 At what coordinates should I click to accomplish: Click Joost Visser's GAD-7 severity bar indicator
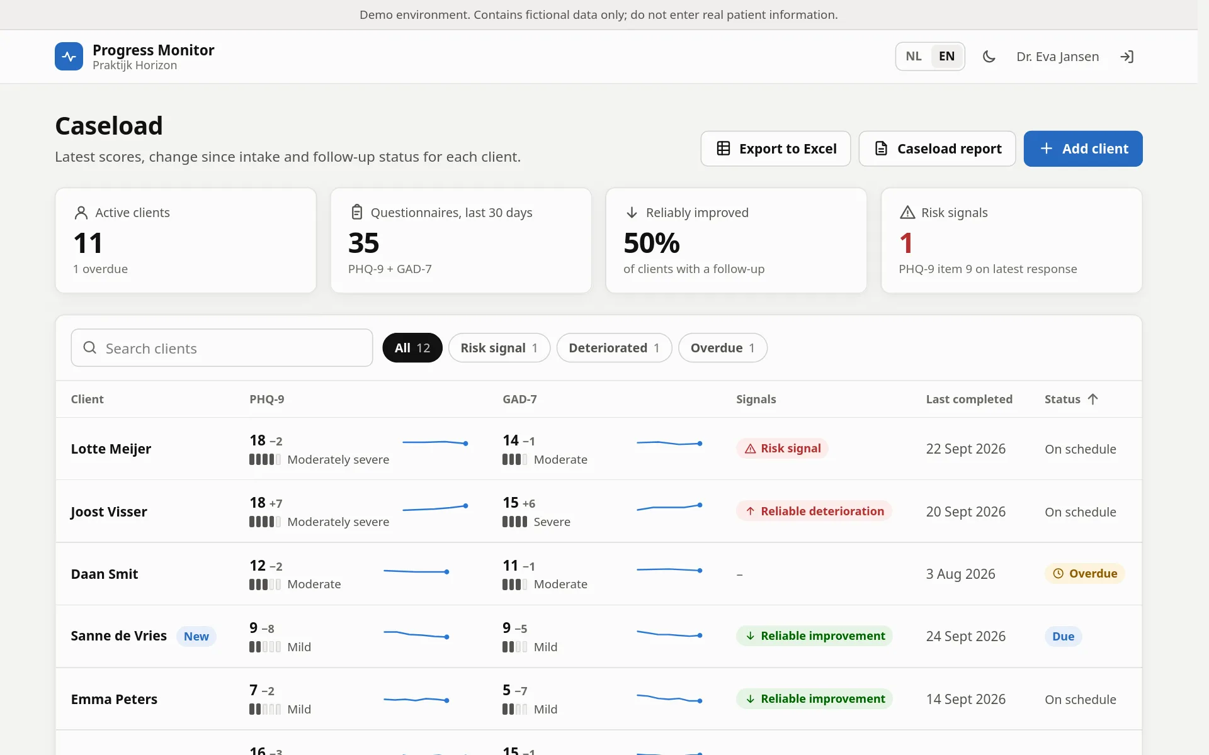[x=514, y=522]
